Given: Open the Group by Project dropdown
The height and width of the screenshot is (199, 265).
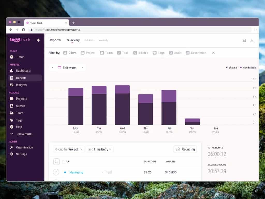Looking at the screenshot, I should pyautogui.click(x=69, y=149).
